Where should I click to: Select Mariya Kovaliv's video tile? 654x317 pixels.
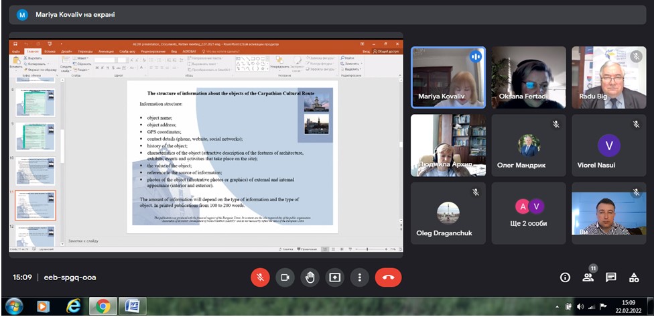(448, 77)
